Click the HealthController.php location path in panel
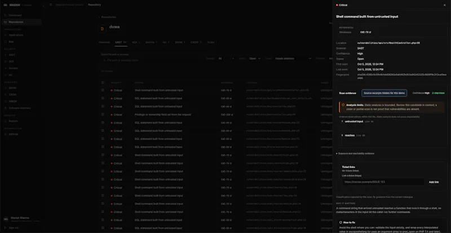Image resolution: width=451 pixels, height=233 pixels. (388, 43)
